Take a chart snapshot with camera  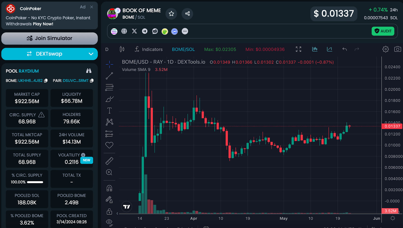point(397,49)
